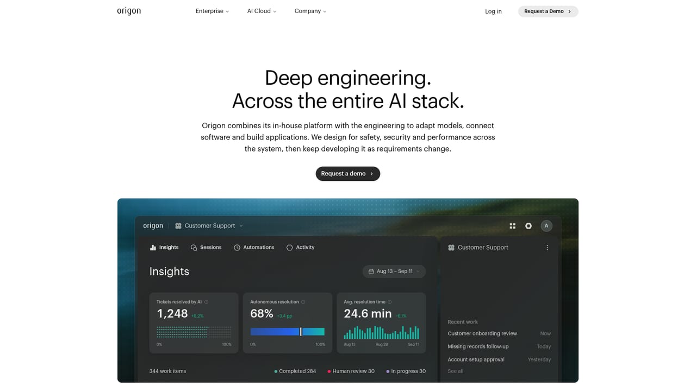Open the Account setup approval item
This screenshot has width=696, height=391.
click(x=499, y=360)
